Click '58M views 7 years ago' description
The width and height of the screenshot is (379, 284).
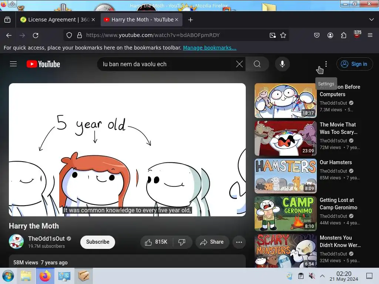click(40, 263)
